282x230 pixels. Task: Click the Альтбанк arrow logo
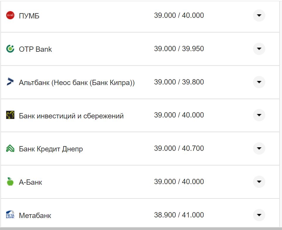pos(10,82)
